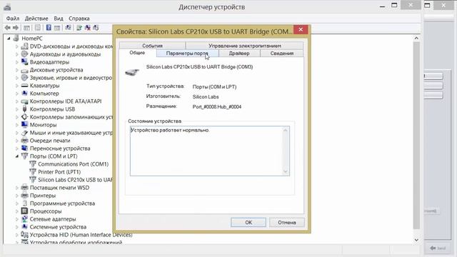Click the Back arrow in Device Manager toolbar
457x257 pixels.
[x=8, y=28]
